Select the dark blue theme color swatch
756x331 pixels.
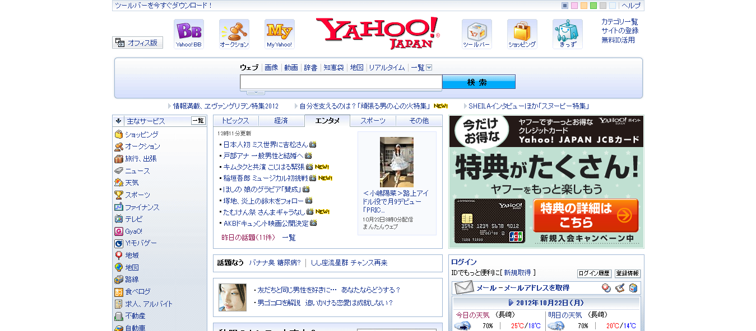(x=565, y=6)
